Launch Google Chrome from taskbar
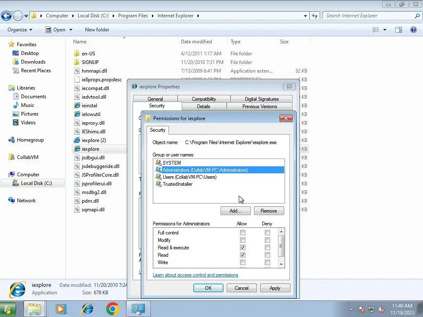This screenshot has height=317, width=423. 113,309
